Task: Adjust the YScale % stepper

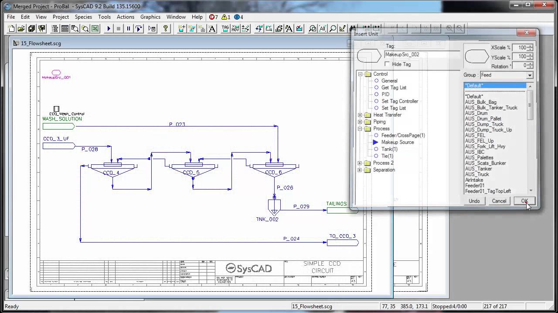Action: [530, 57]
